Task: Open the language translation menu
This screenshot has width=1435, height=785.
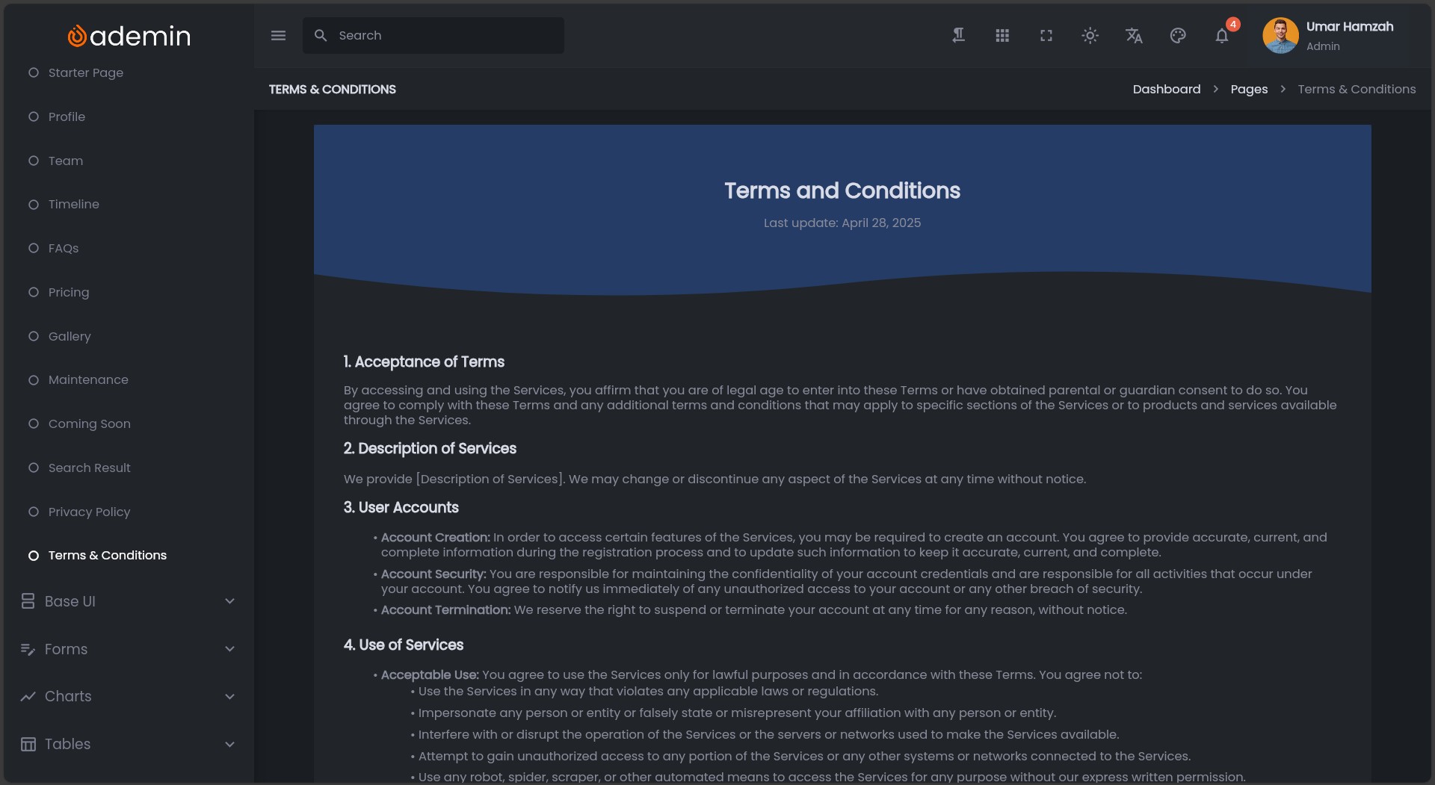Action: point(1134,35)
